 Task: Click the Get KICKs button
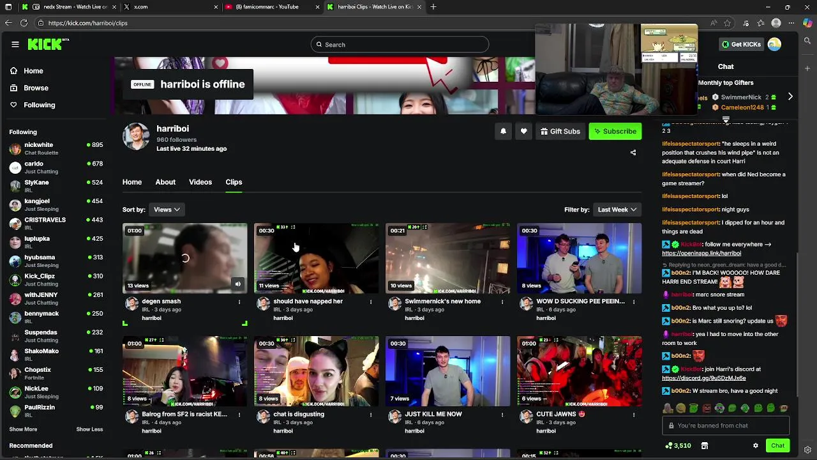tap(740, 44)
